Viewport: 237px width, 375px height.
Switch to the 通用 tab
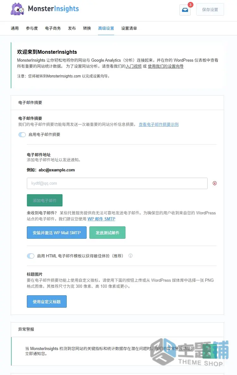[15, 28]
